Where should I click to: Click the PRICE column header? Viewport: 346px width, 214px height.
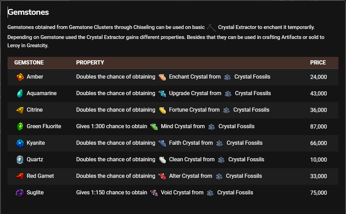[x=318, y=62]
